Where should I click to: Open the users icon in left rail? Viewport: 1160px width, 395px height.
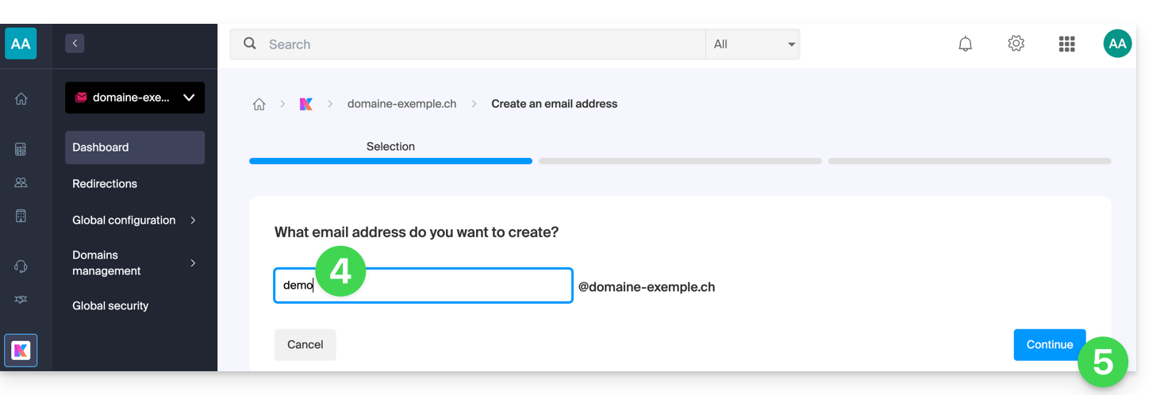(21, 182)
